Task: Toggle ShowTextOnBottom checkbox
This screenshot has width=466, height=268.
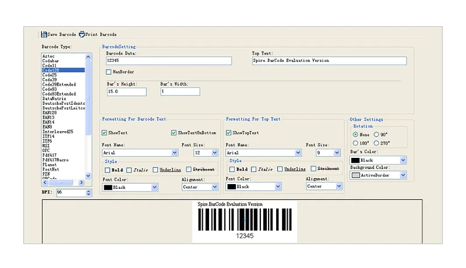Action: point(174,133)
